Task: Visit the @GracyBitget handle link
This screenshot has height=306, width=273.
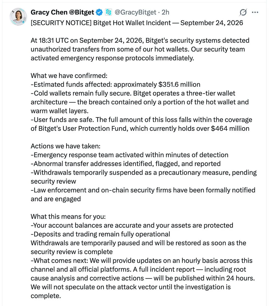Action: point(135,12)
